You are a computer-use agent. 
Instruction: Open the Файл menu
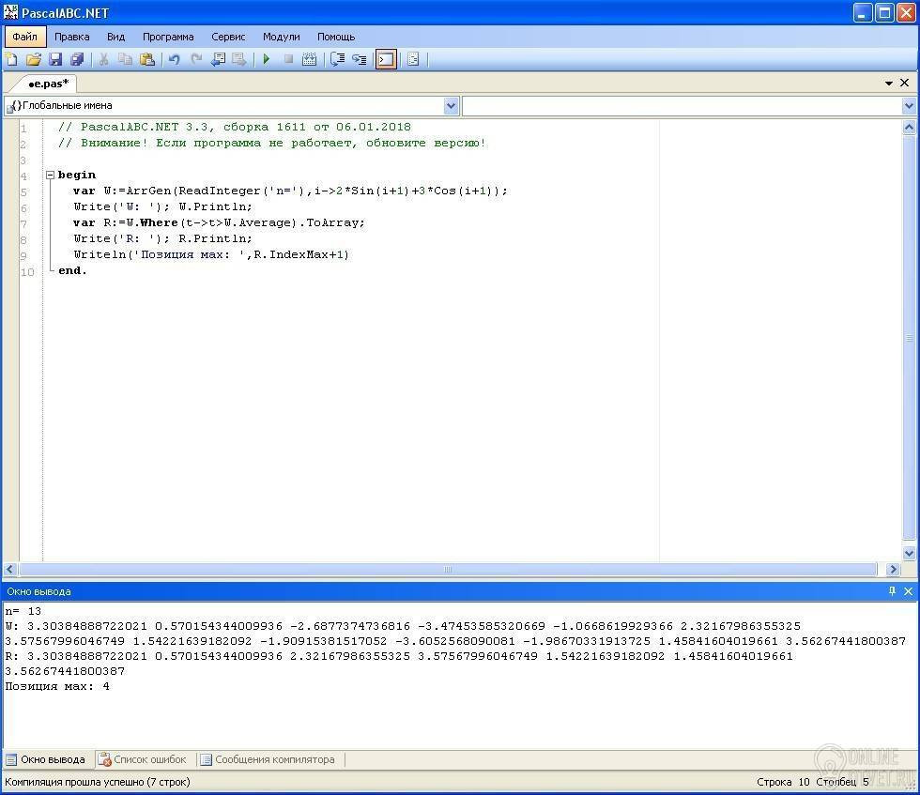(x=25, y=37)
